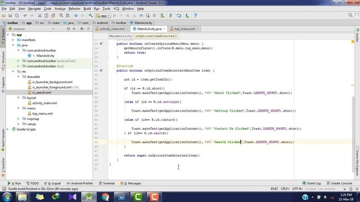Click the scroll-from-source target icon

(x=68, y=29)
